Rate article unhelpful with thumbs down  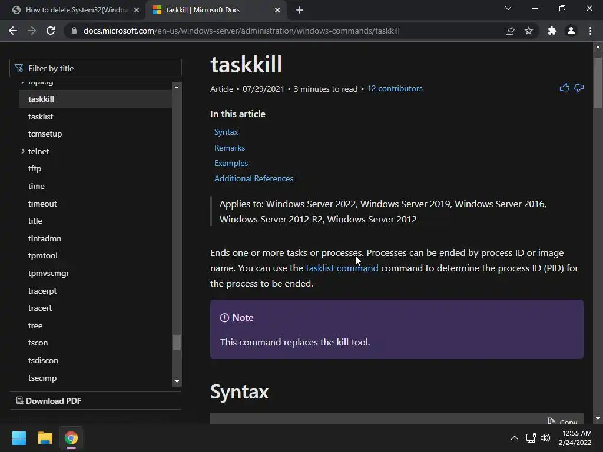[x=579, y=88]
